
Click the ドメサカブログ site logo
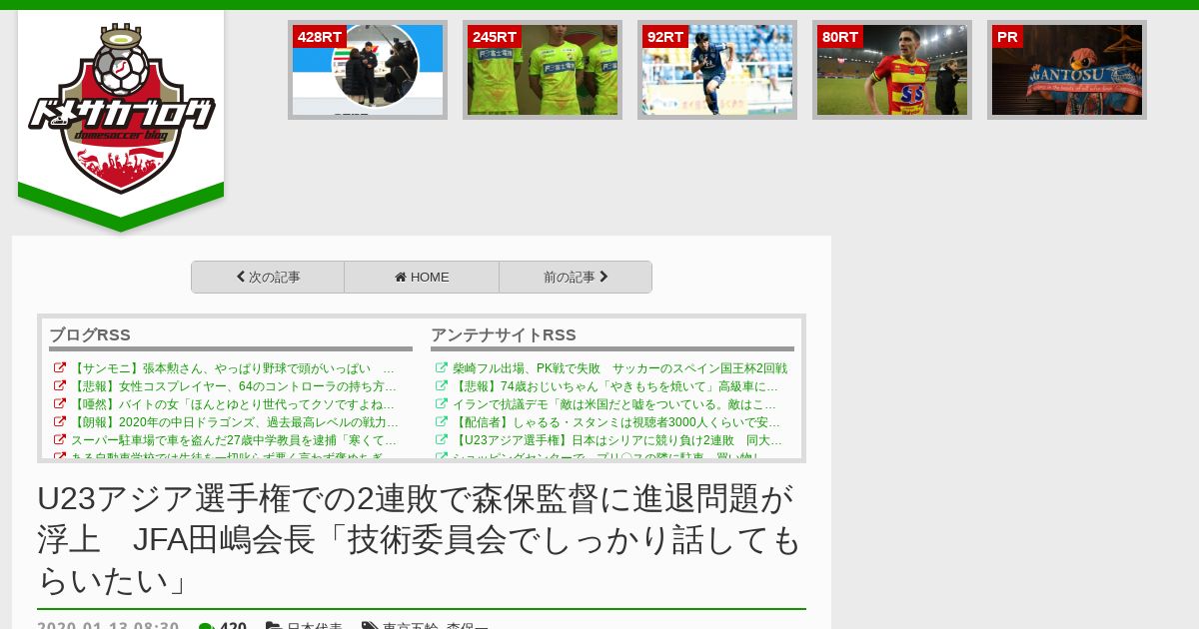tap(121, 109)
